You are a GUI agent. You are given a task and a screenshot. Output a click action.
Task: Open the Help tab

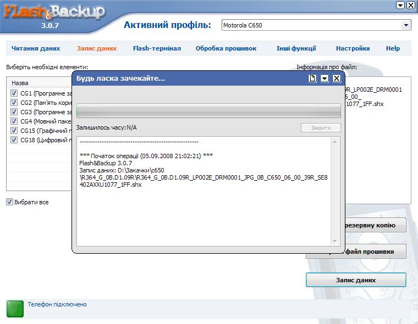tap(393, 48)
